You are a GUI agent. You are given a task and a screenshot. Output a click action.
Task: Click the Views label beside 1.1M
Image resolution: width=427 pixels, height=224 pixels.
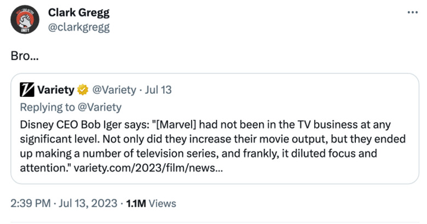click(x=163, y=203)
